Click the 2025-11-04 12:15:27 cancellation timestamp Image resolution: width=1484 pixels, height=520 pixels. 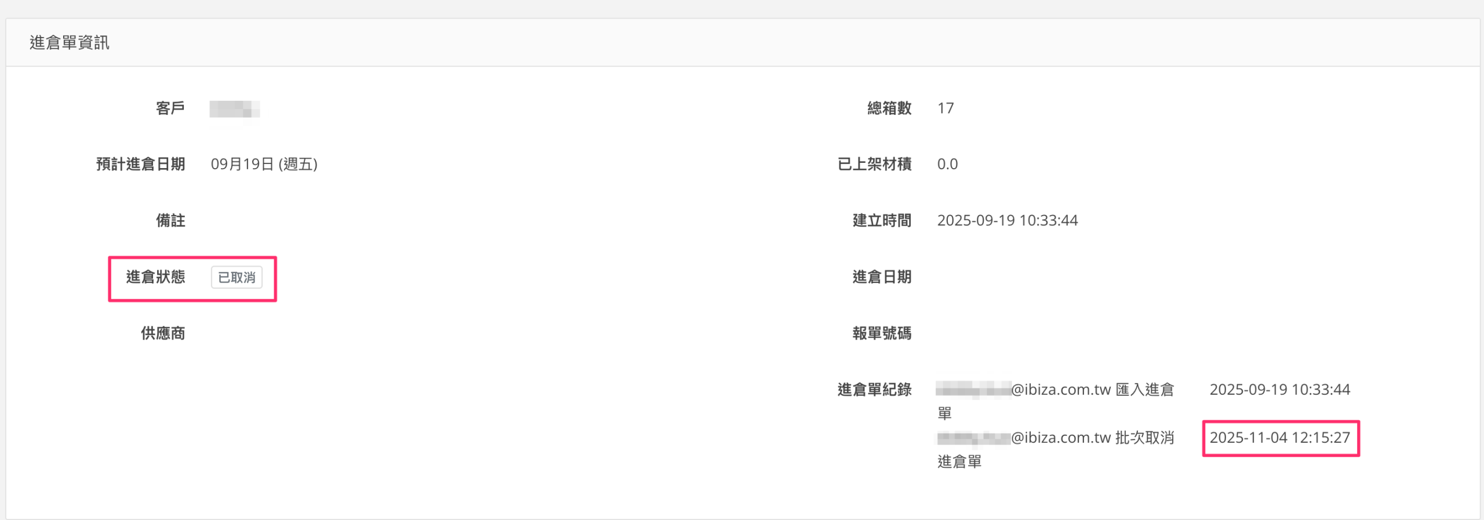pyautogui.click(x=1280, y=438)
